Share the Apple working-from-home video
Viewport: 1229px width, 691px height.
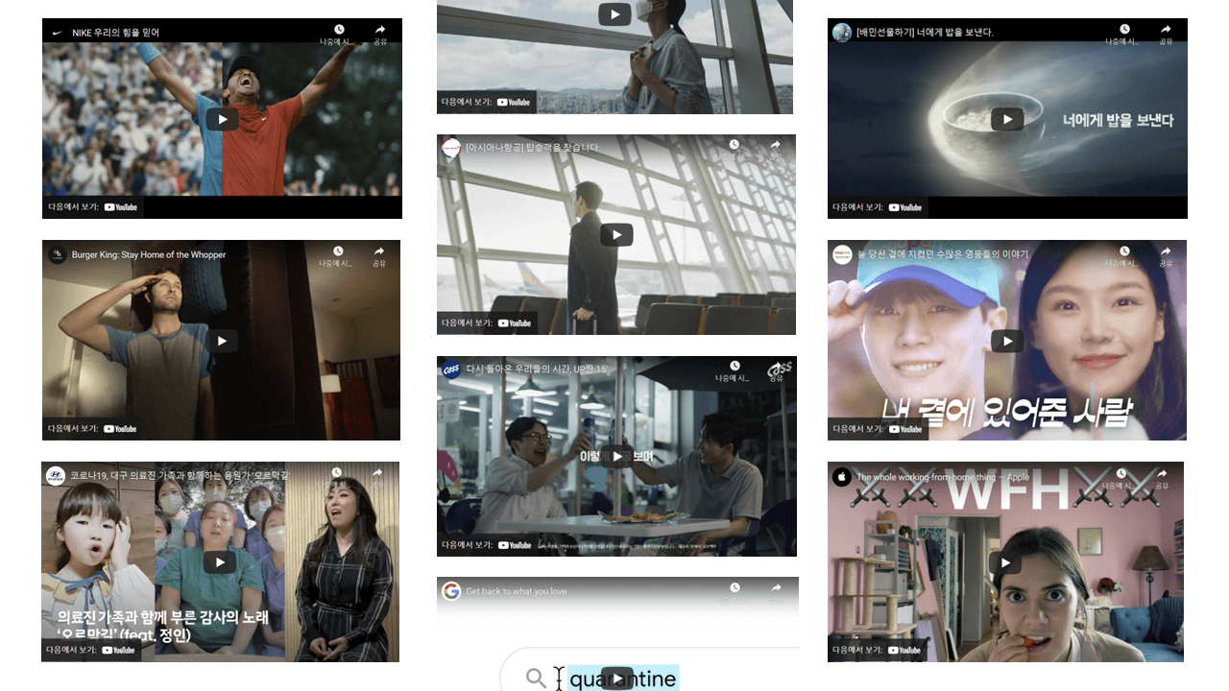pos(1164,474)
